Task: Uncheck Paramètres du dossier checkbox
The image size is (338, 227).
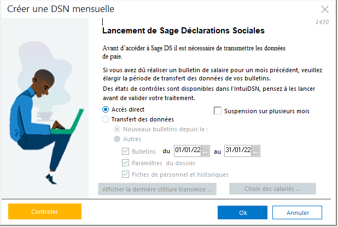Action: tap(126, 163)
